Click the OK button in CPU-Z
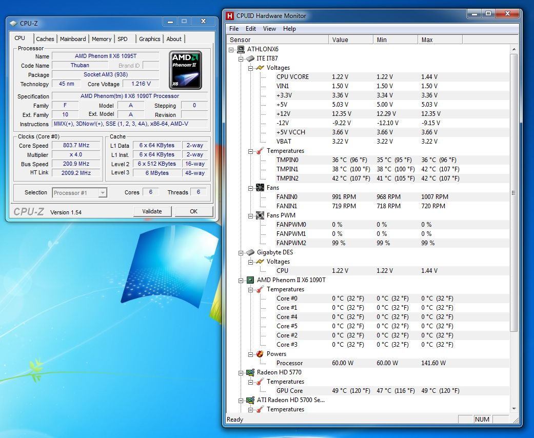 [x=194, y=211]
